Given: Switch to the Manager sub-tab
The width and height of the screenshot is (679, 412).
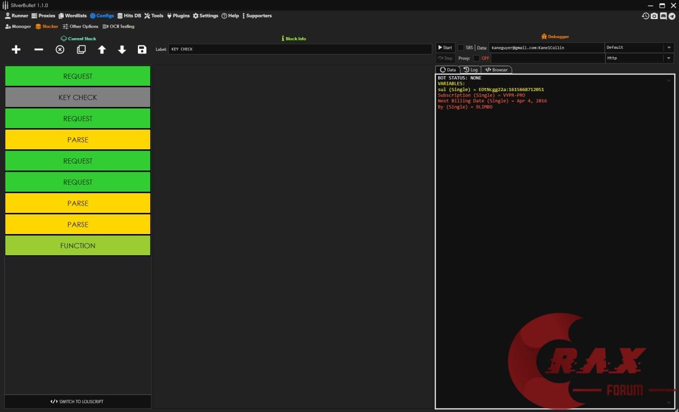Looking at the screenshot, I should click(x=18, y=26).
